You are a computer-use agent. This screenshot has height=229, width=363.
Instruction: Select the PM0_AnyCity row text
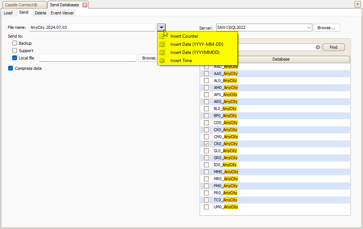[225, 186]
